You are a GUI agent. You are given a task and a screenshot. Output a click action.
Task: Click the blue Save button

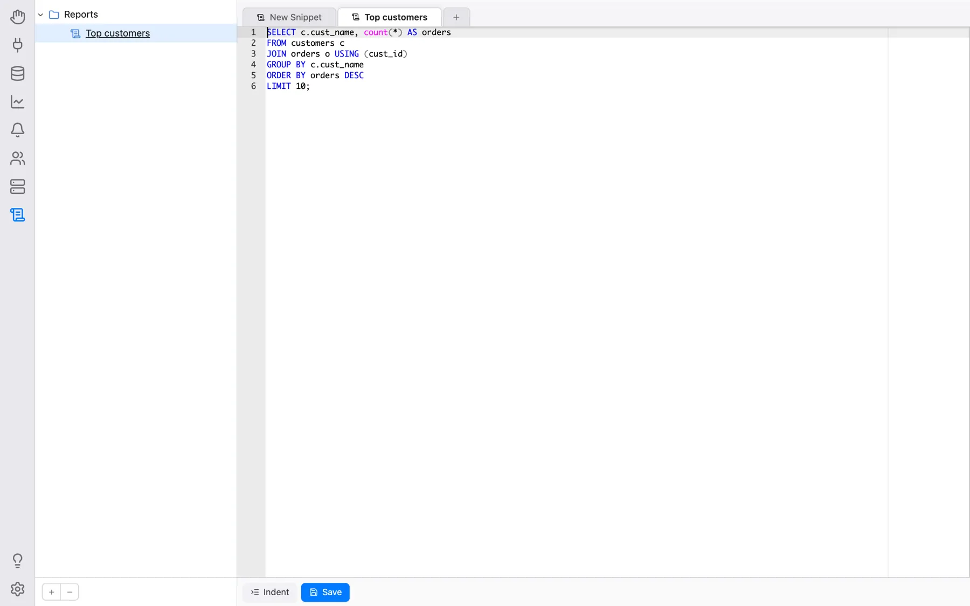click(x=325, y=592)
